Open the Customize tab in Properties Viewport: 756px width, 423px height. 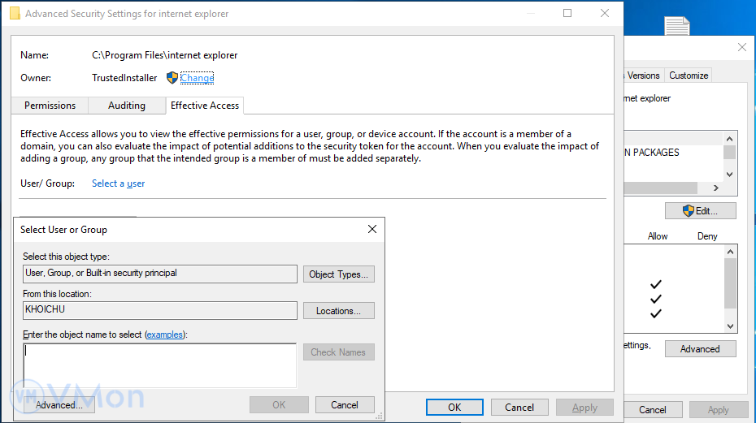coord(689,76)
